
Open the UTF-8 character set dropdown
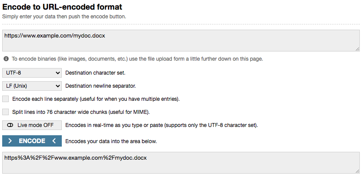(32, 73)
